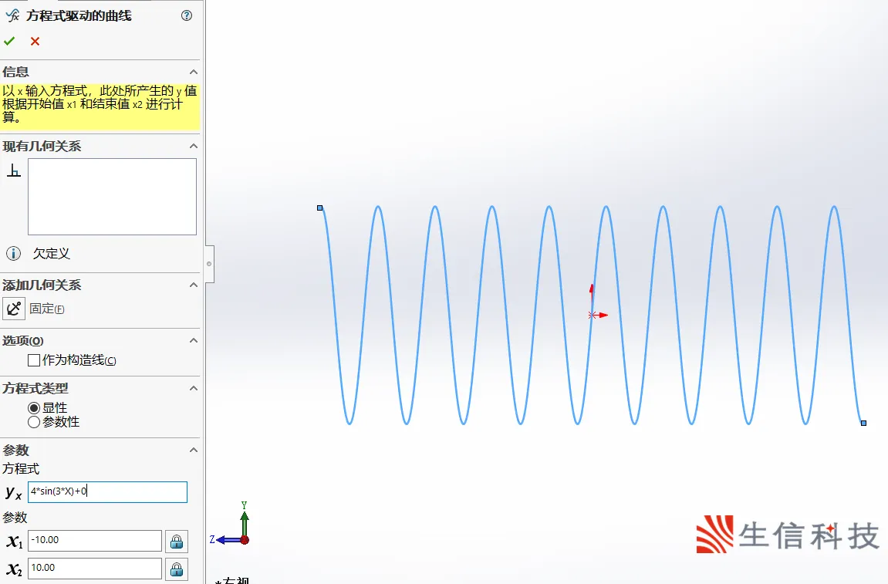Enable 作为构造线 checkbox
The width and height of the screenshot is (888, 584).
click(x=34, y=360)
